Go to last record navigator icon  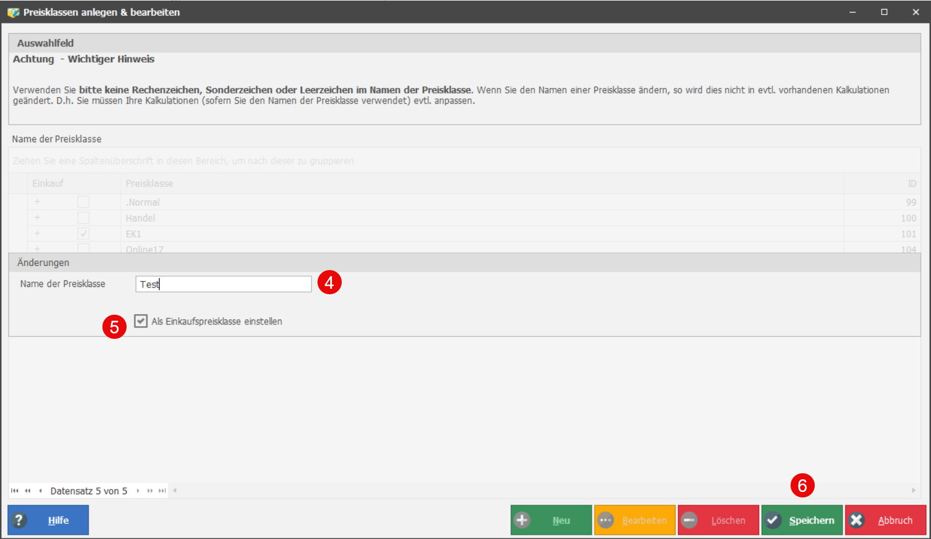162,491
